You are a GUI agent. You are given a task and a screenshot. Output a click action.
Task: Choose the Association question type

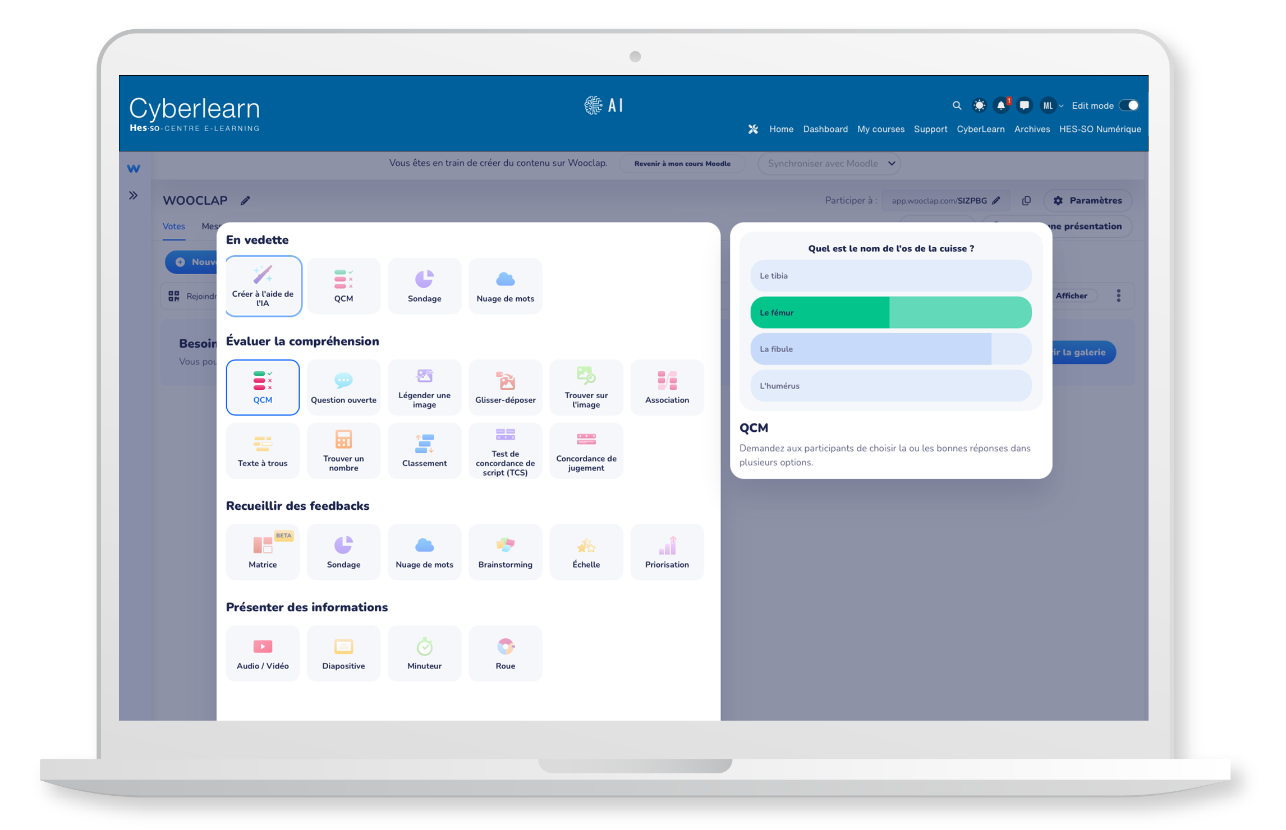[x=667, y=388]
